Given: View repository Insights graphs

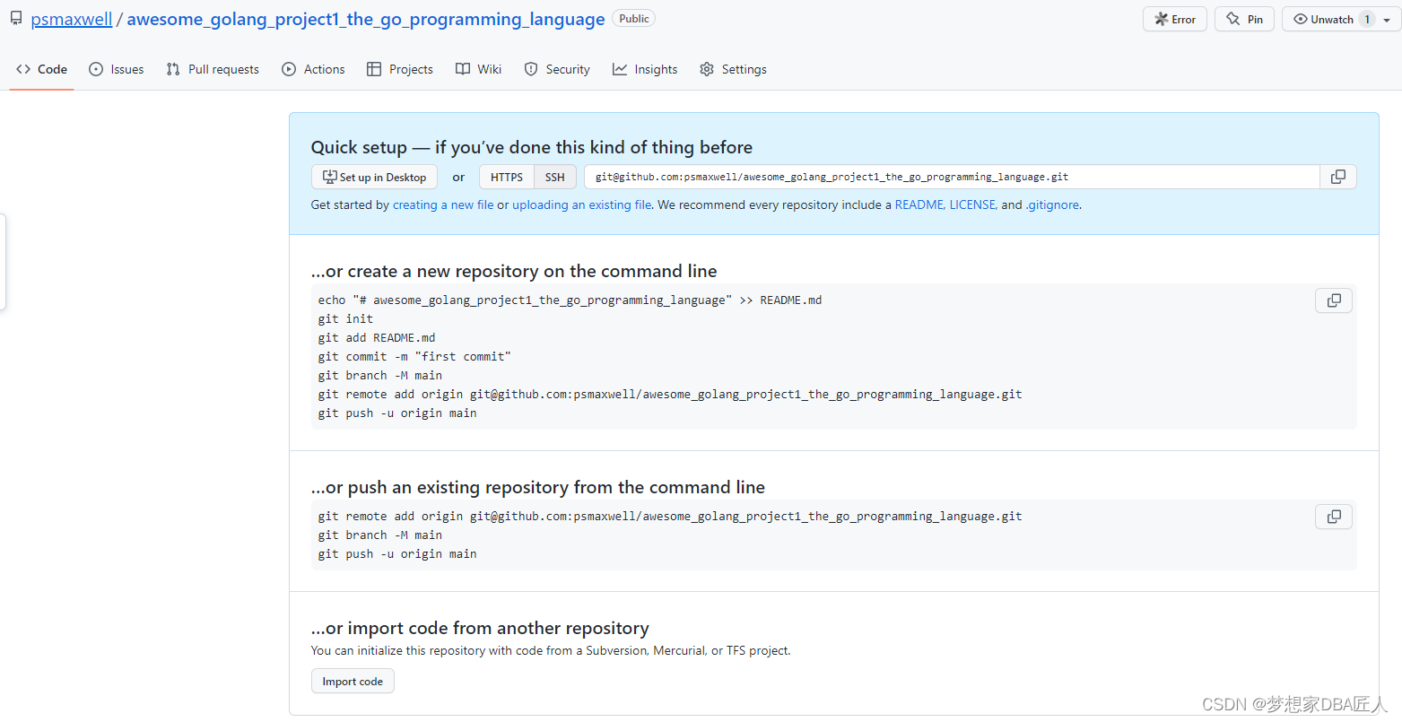Looking at the screenshot, I should [x=644, y=69].
